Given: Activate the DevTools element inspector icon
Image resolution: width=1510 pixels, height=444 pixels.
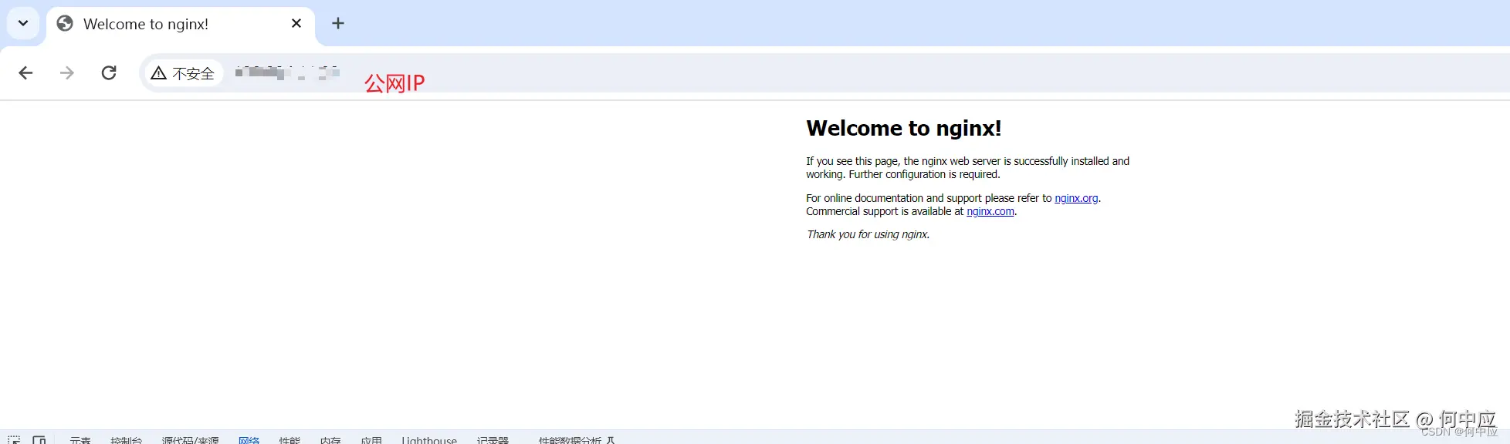Looking at the screenshot, I should pos(14,440).
